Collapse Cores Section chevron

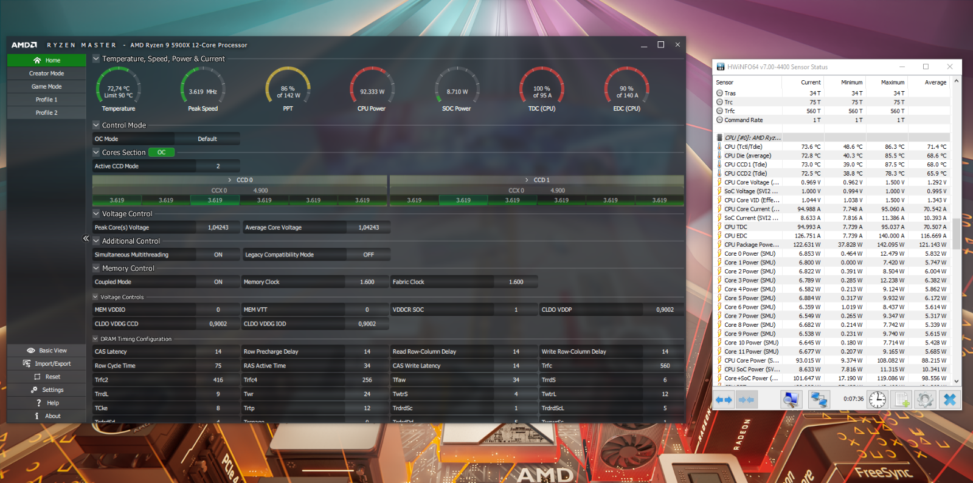pyautogui.click(x=96, y=152)
